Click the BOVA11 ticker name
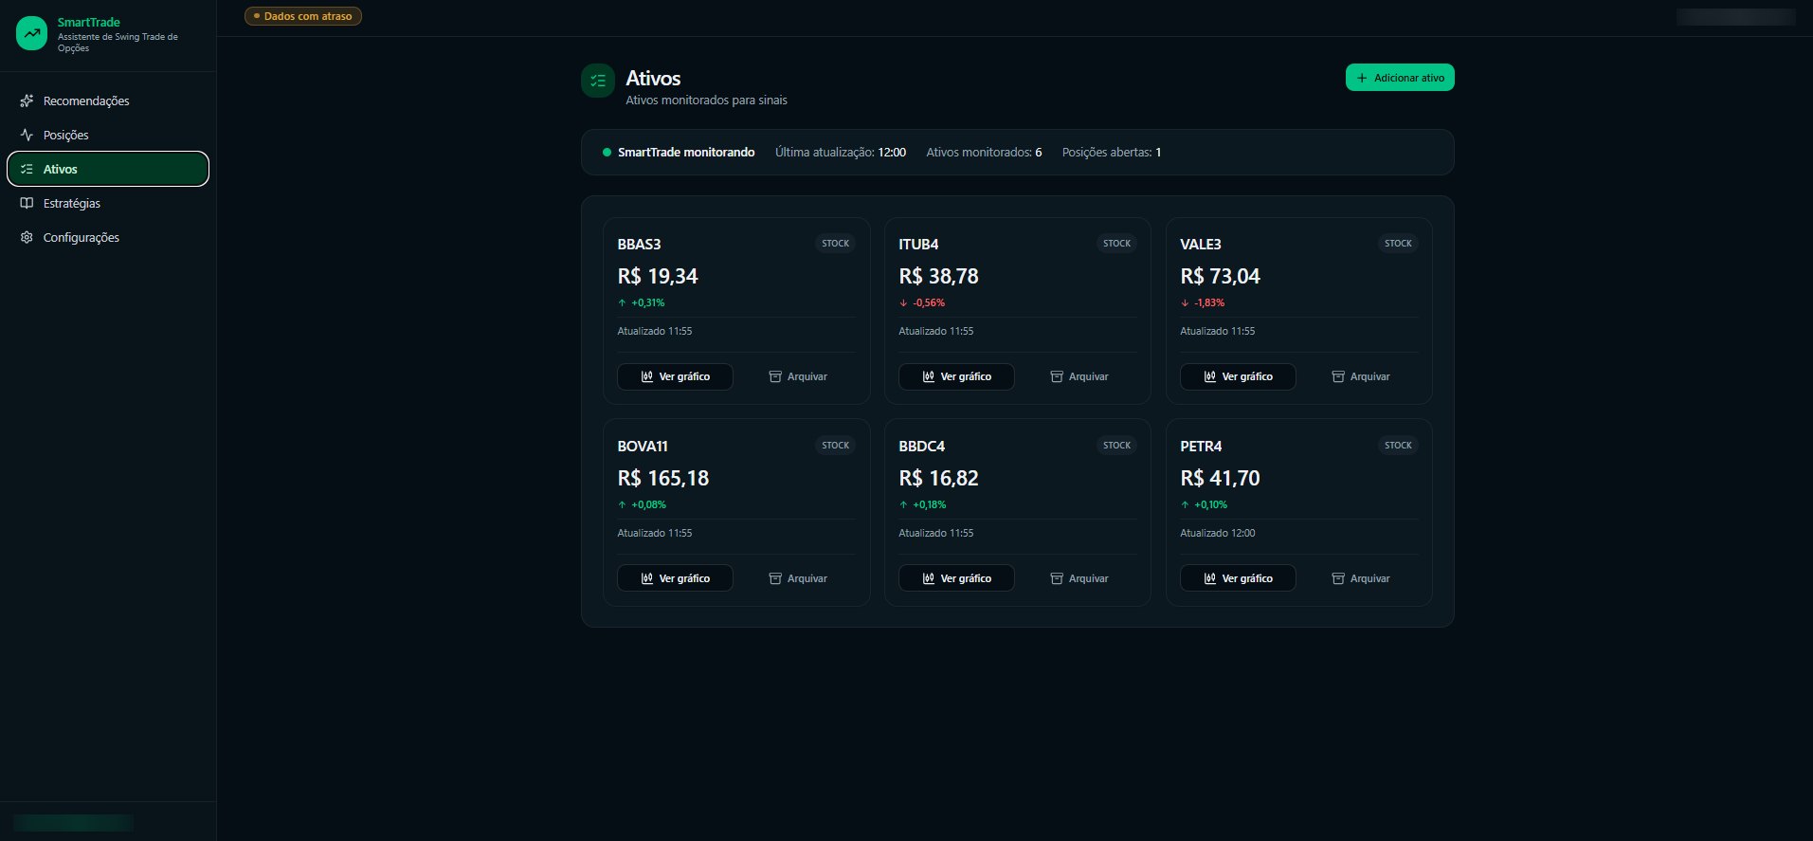 tap(643, 447)
